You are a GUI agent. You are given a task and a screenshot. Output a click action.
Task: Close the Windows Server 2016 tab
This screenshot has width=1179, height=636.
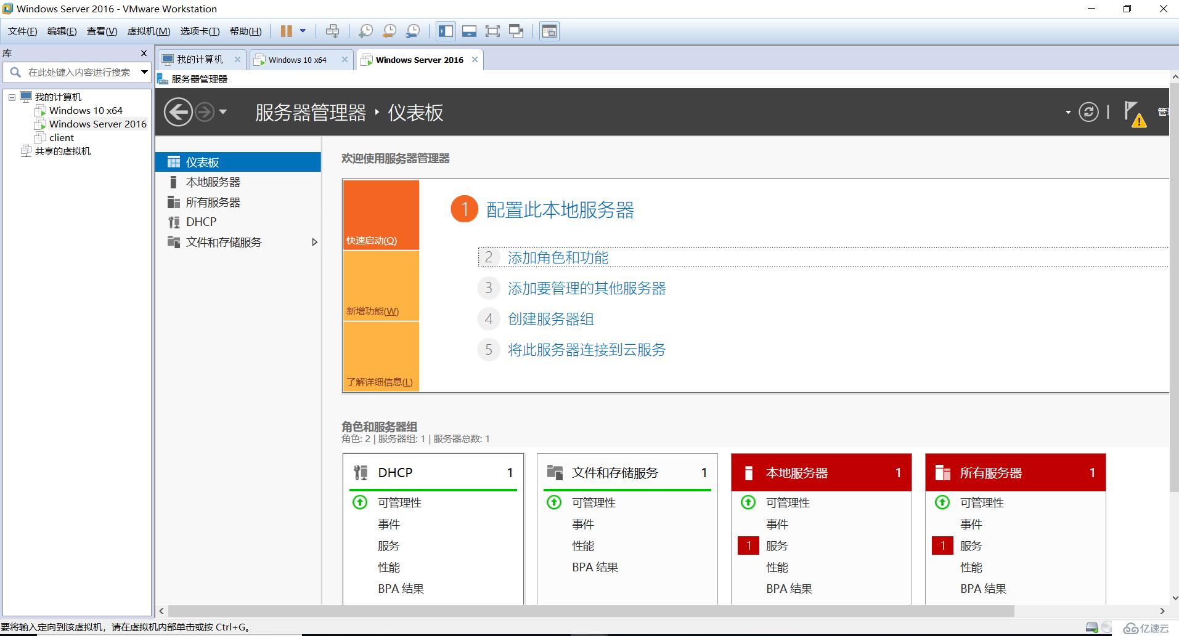475,60
